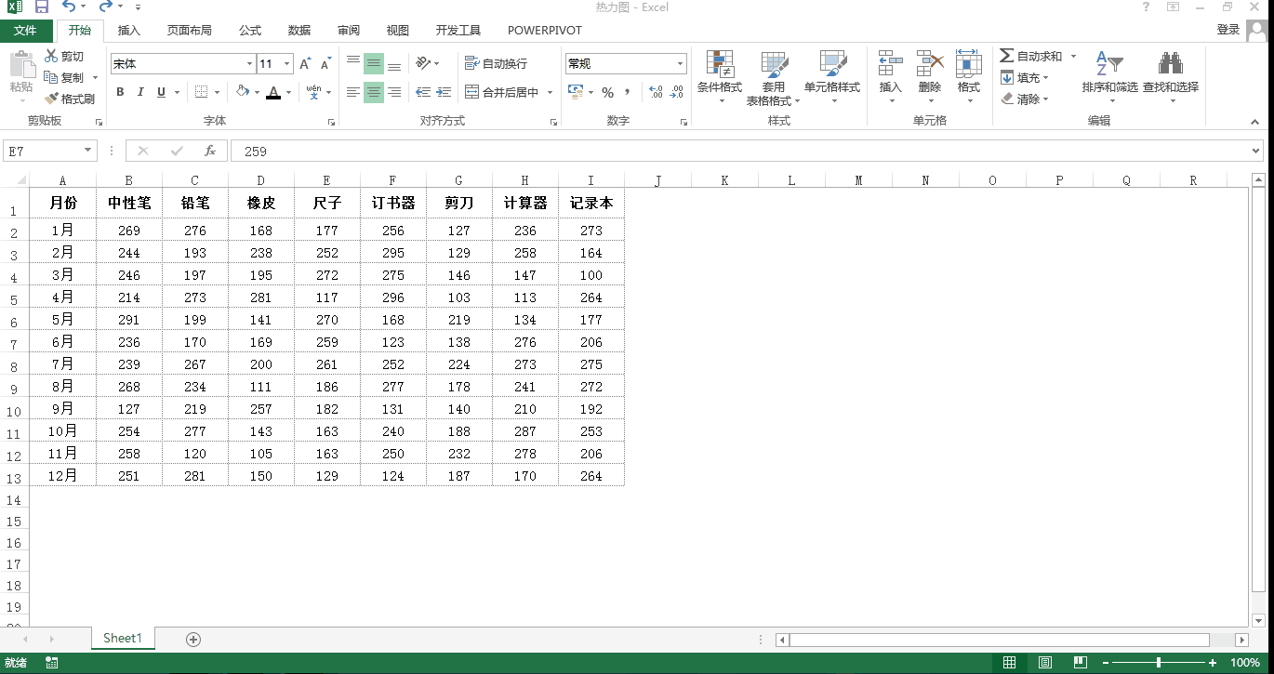This screenshot has height=674, width=1274.
Task: Toggle Wrap Text (自动换行)
Action: pos(496,63)
